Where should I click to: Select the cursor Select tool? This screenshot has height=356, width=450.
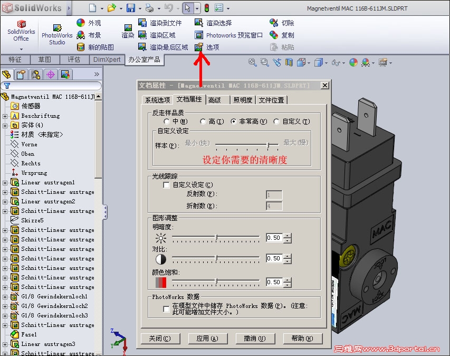(187, 8)
